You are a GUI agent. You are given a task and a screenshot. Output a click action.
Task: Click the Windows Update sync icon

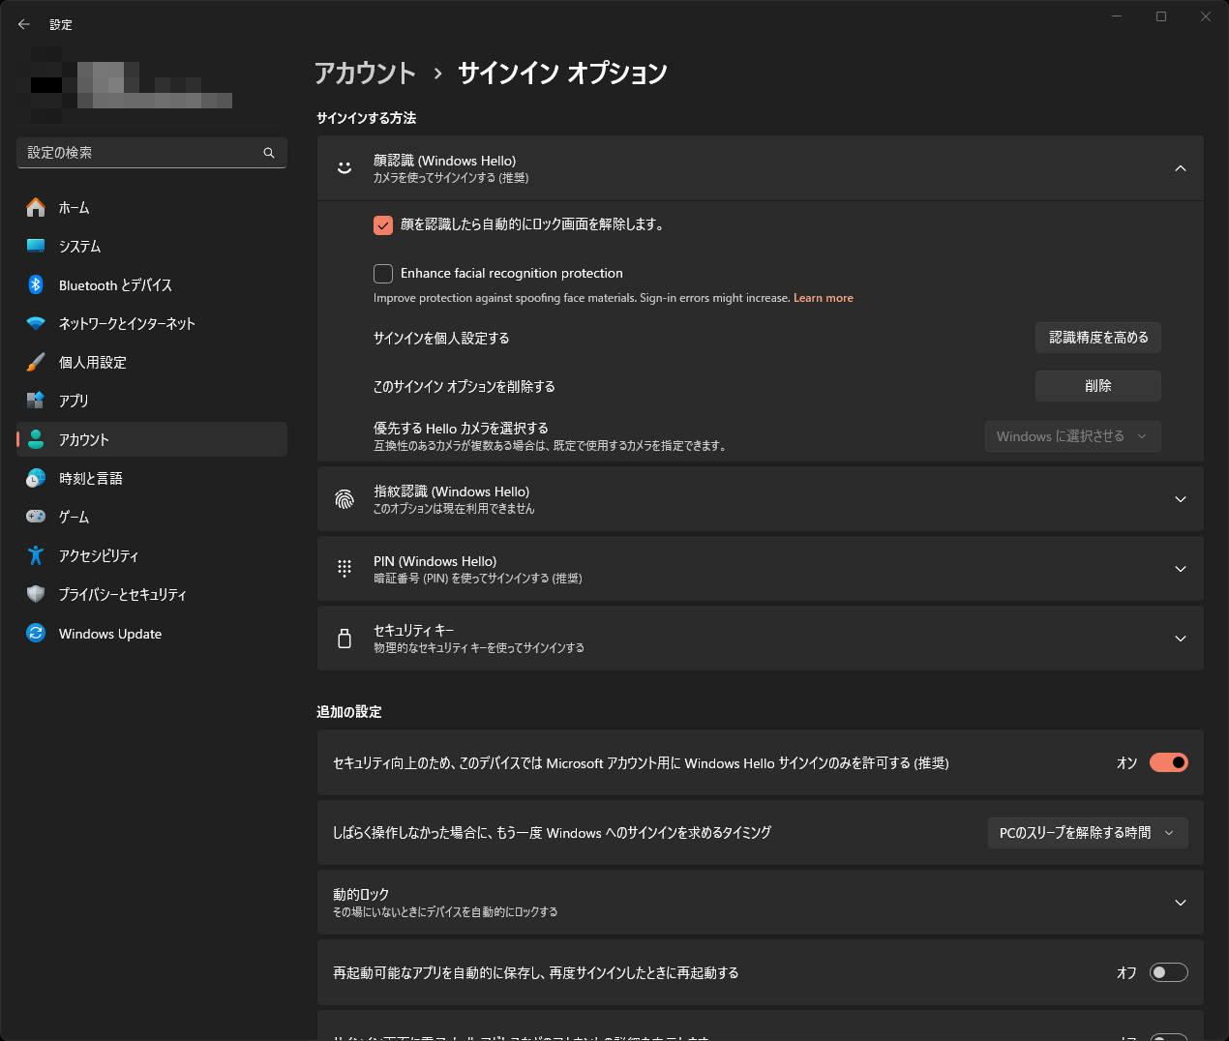pos(36,633)
